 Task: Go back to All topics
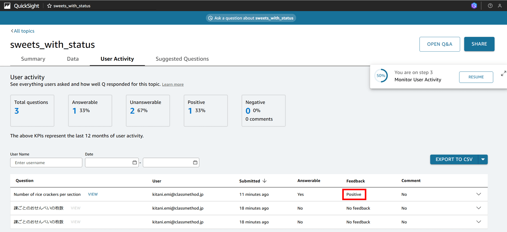[23, 31]
